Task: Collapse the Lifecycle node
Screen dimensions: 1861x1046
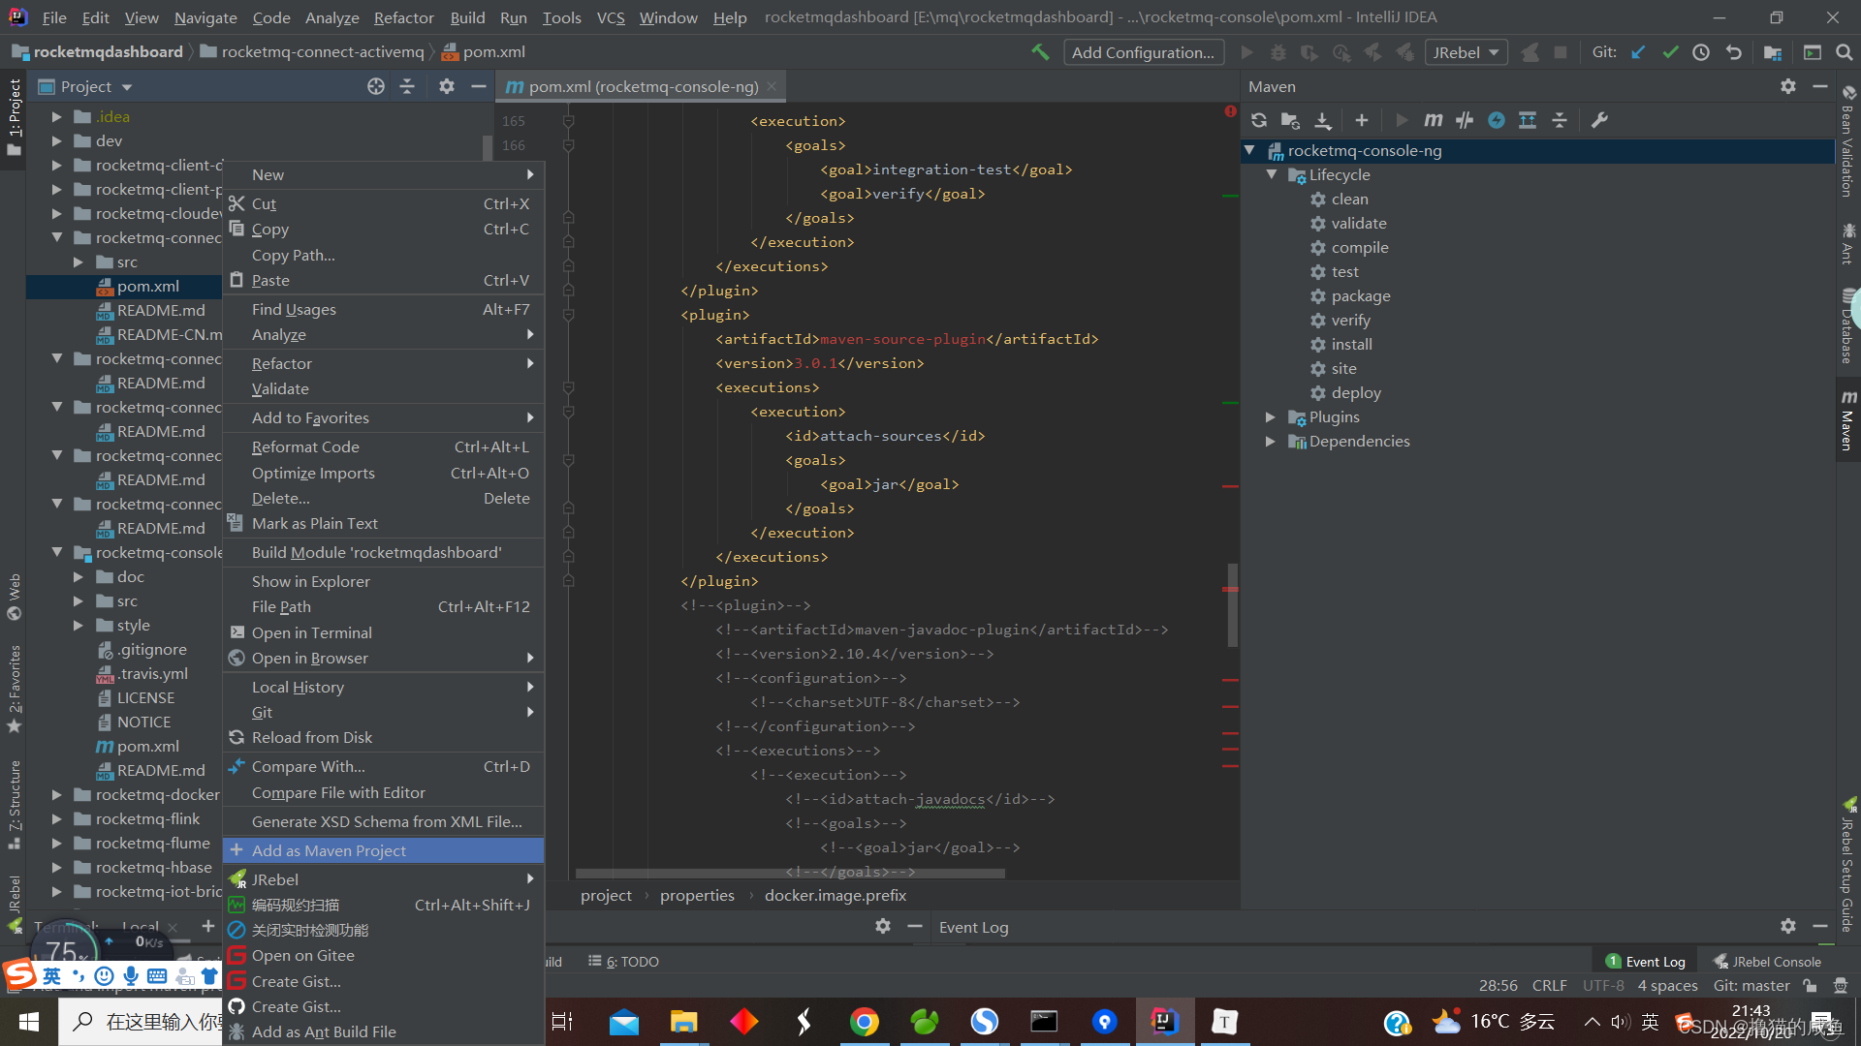Action: point(1272,174)
